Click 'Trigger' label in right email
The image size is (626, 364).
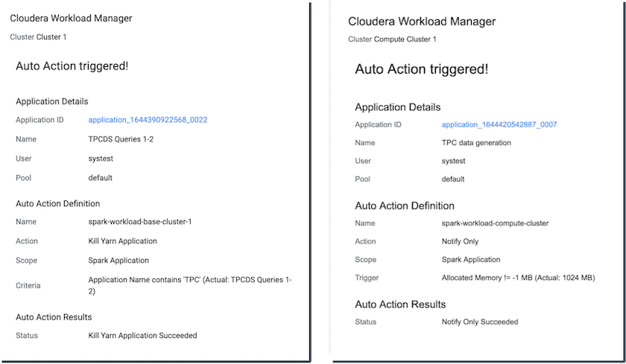367,278
